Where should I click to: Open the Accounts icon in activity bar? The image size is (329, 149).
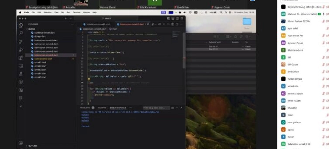21,143
